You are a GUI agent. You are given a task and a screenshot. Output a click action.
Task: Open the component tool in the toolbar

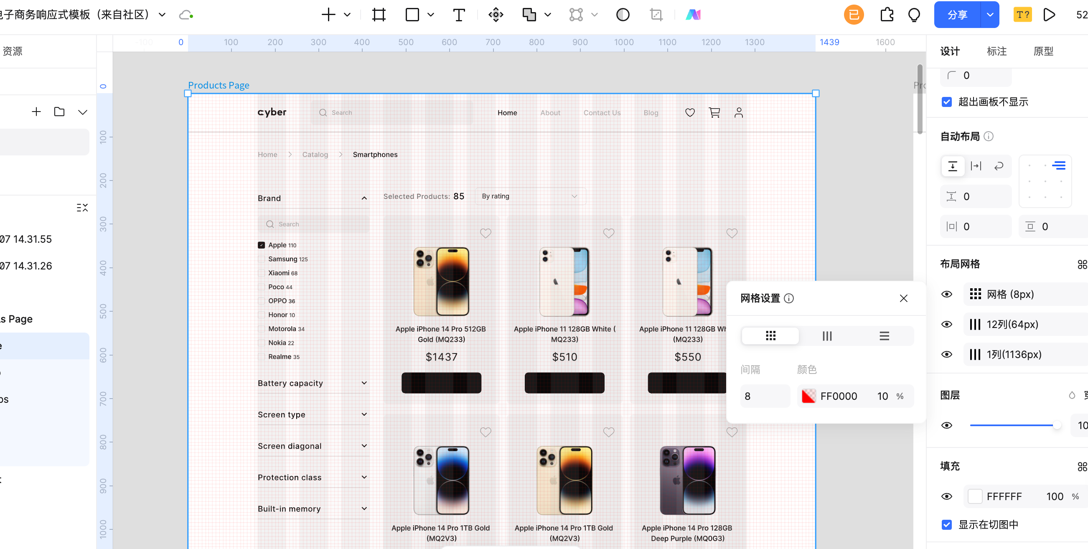pos(496,15)
